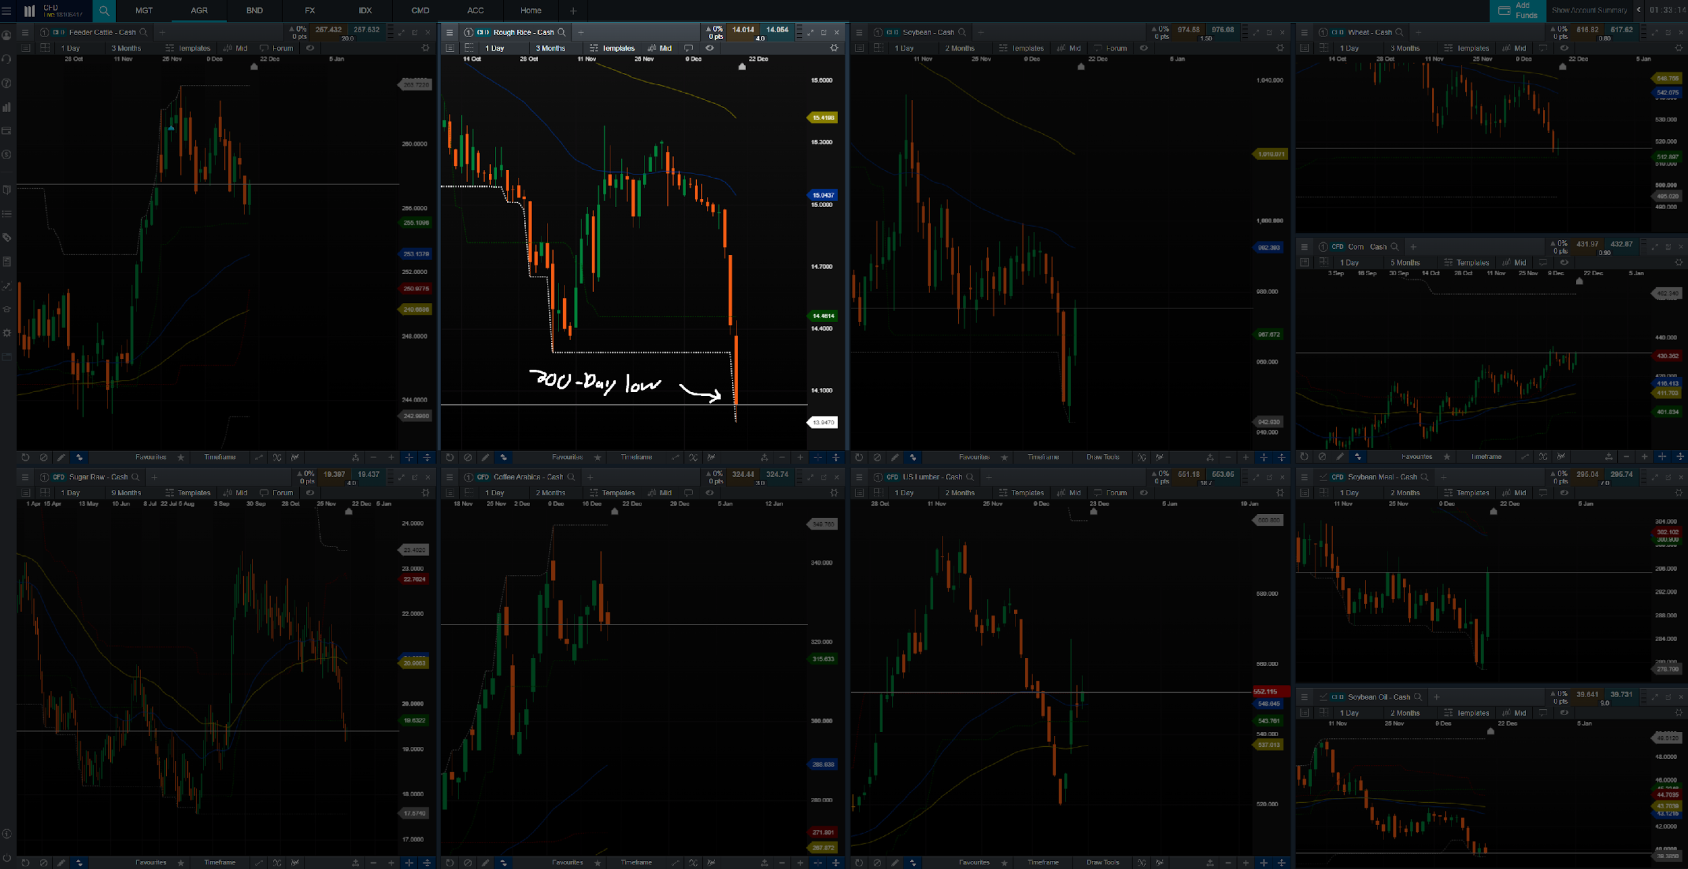Click the blue 15.0437 price marker on the Rough Rice axis
The image size is (1688, 869).
(822, 195)
